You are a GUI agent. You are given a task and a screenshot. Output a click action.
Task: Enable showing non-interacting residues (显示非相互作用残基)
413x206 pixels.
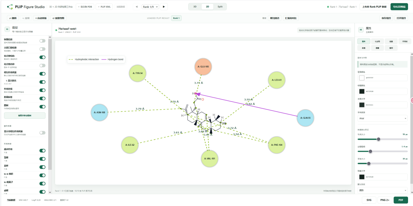[x=42, y=133]
